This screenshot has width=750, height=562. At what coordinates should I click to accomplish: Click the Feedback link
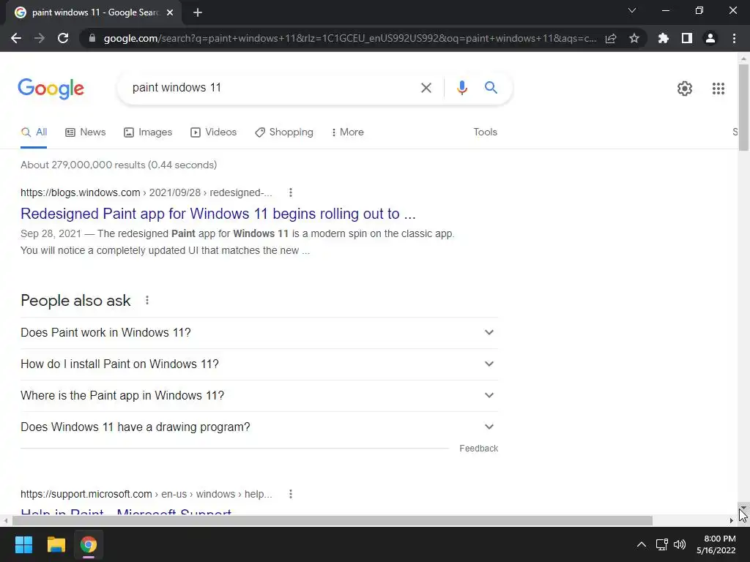pyautogui.click(x=479, y=449)
